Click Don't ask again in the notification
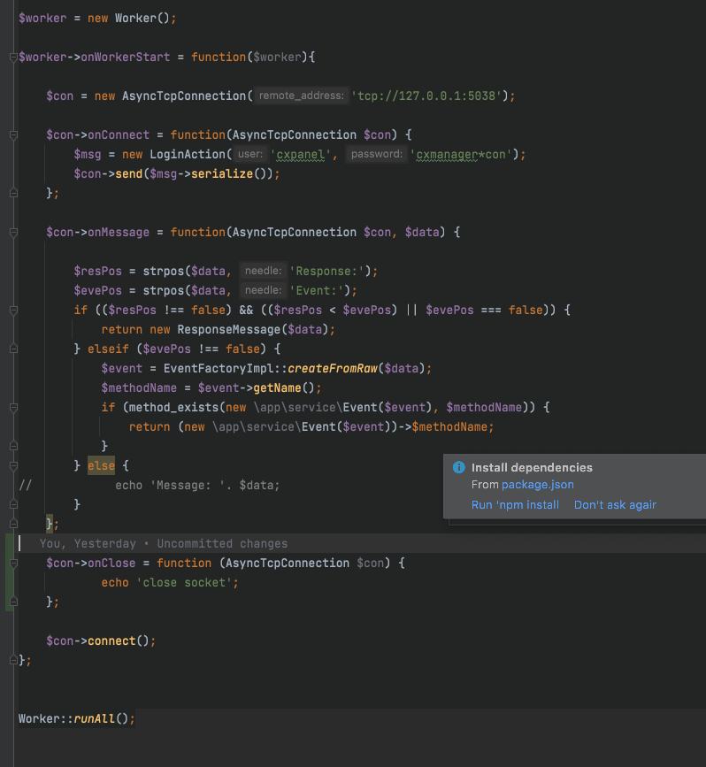The width and height of the screenshot is (706, 767). tap(615, 505)
